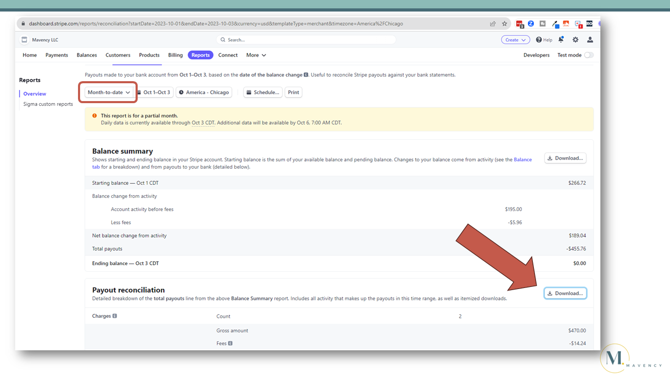Click the Gross amount value $470.00
The image size is (670, 377).
tap(577, 330)
